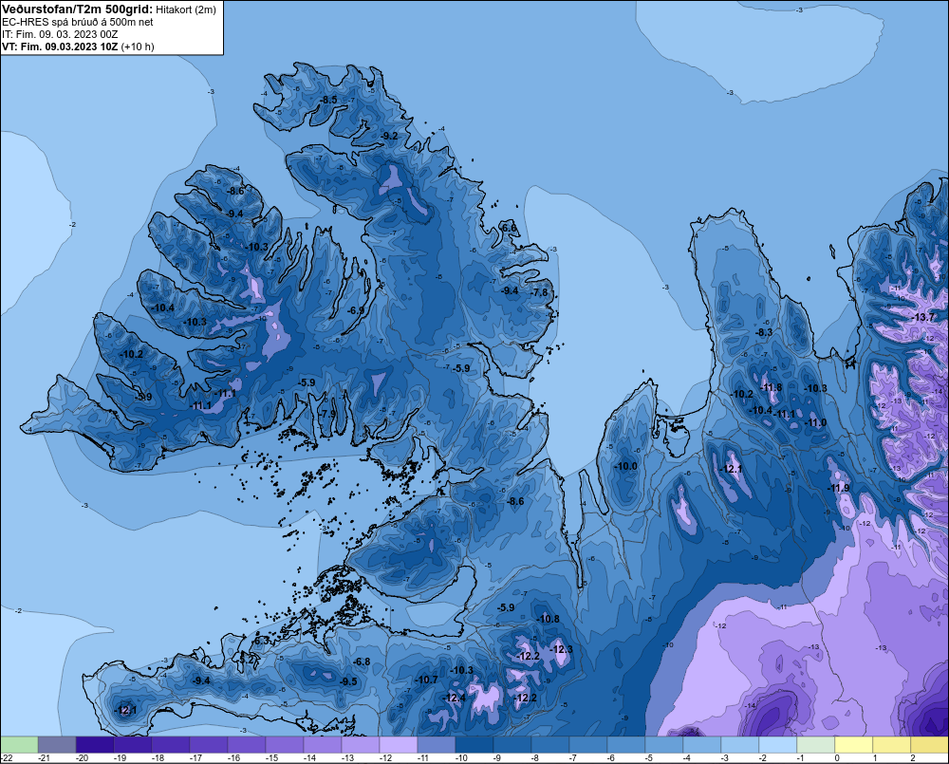Click the -10.8 temperature value on the map
Image resolution: width=949 pixels, height=764 pixels.
tap(549, 619)
